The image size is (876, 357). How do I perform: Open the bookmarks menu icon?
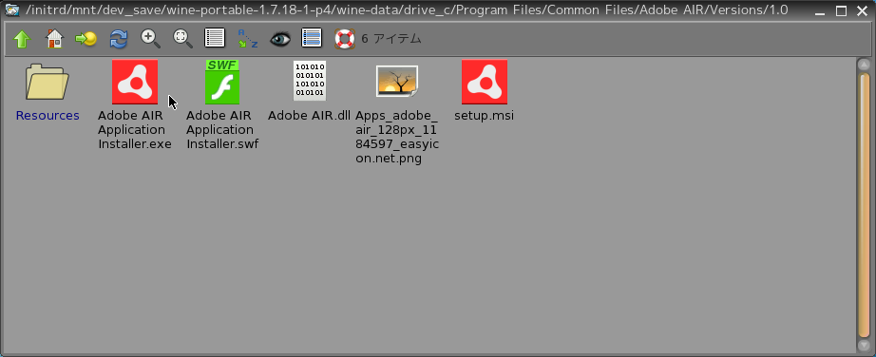tap(86, 39)
